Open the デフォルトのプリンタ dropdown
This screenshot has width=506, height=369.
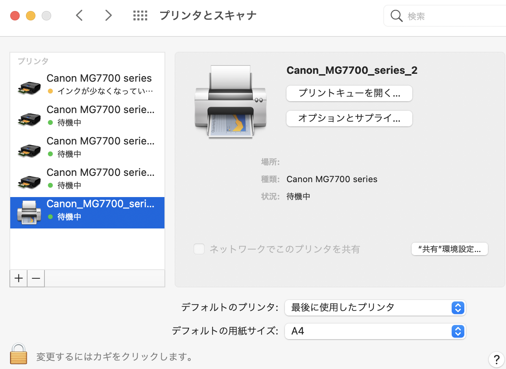(375, 307)
